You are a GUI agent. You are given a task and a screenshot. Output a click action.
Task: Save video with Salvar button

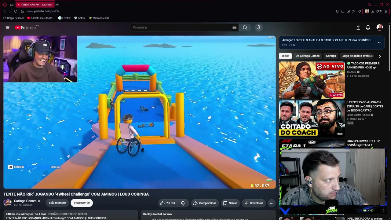pos(230,203)
